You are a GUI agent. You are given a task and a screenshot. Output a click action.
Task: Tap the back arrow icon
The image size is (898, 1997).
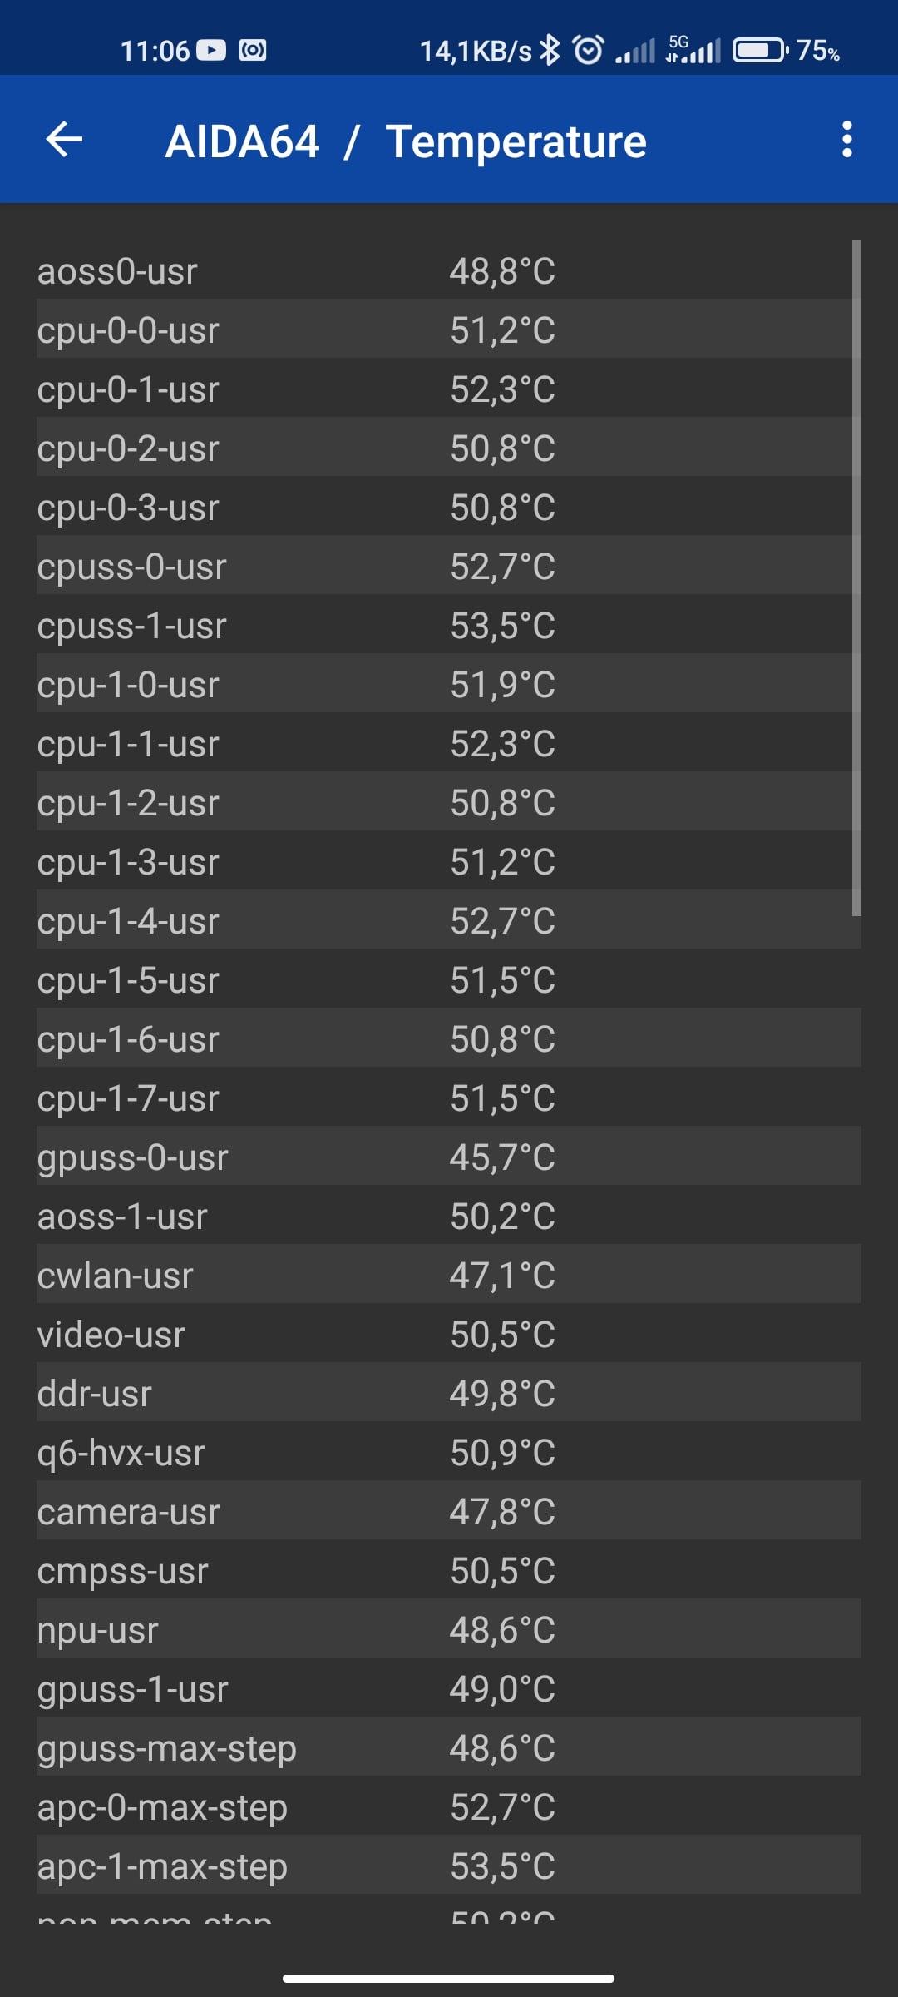[x=64, y=140]
